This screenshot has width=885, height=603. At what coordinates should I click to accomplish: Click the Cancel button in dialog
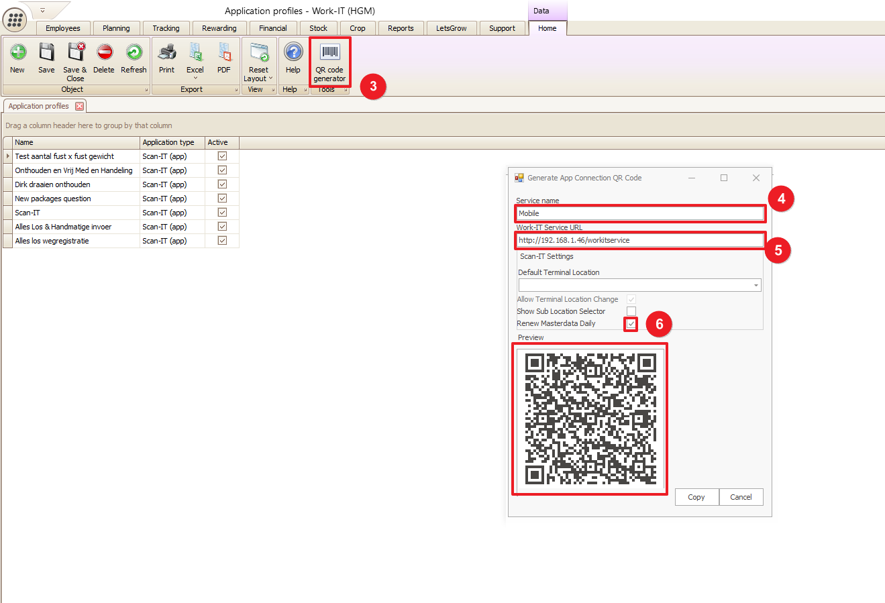click(741, 497)
